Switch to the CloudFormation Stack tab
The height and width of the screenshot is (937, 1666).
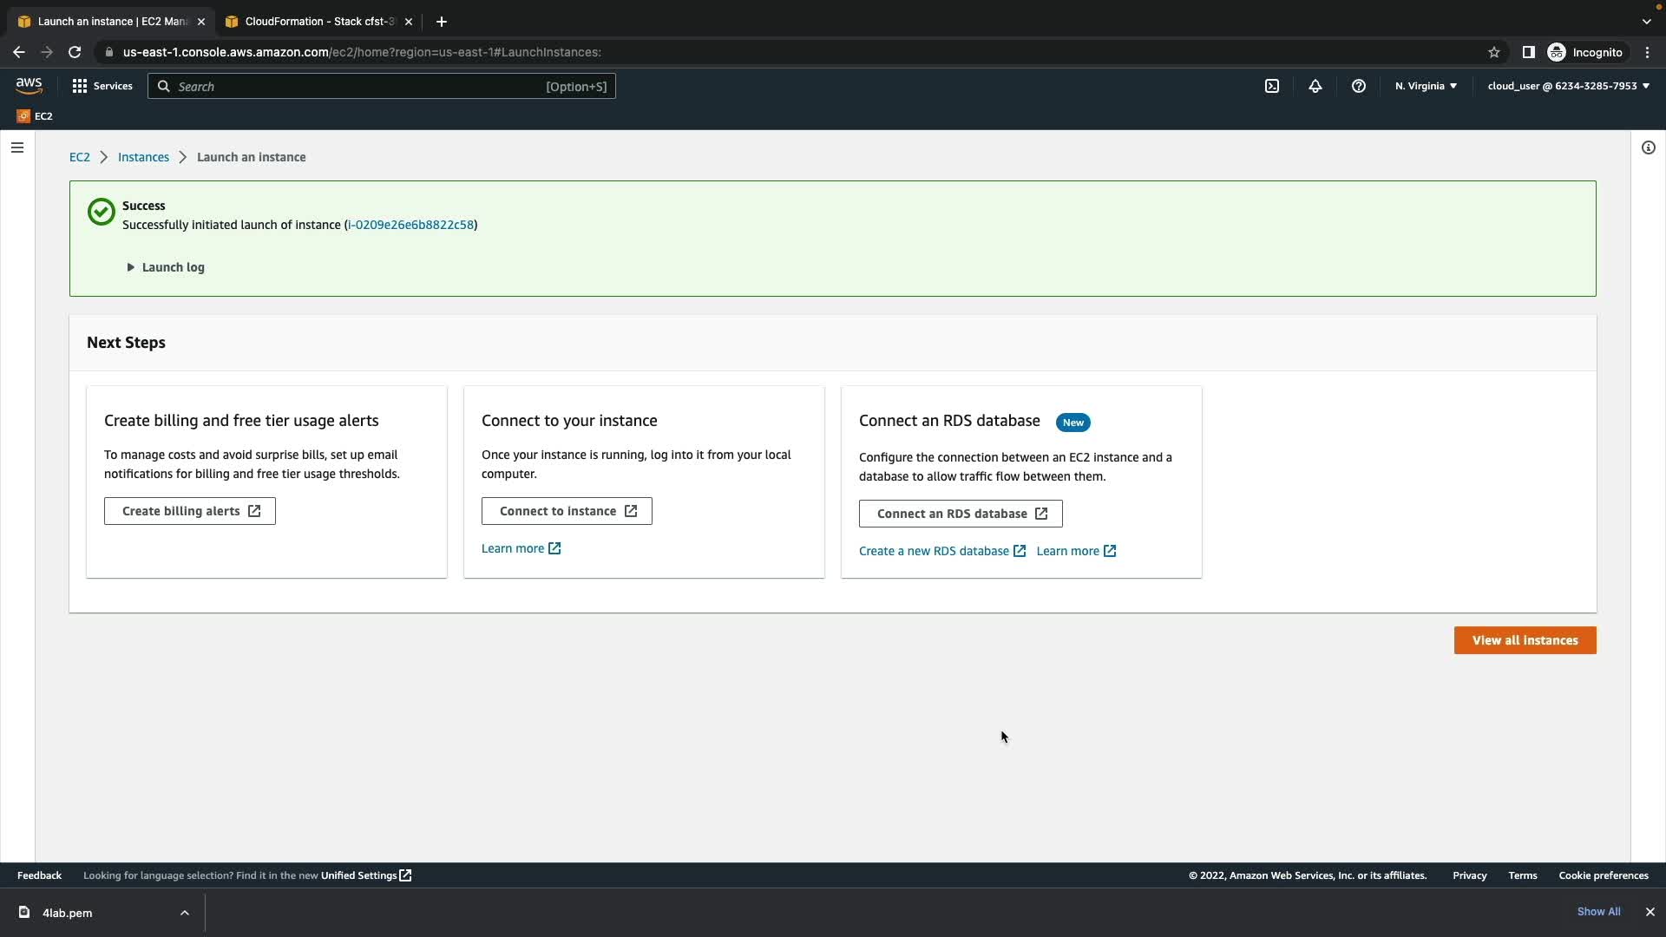coord(318,22)
